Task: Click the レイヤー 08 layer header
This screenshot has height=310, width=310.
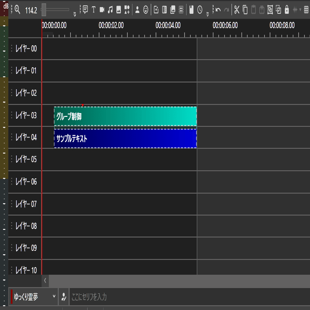Action: coord(25,226)
